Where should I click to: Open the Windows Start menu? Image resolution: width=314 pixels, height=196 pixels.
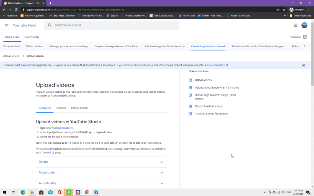pyautogui.click(x=4, y=192)
